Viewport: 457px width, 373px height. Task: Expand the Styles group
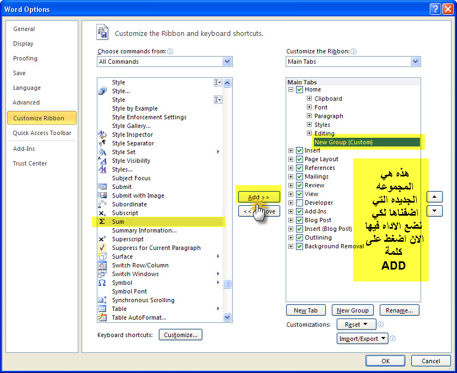tap(309, 125)
